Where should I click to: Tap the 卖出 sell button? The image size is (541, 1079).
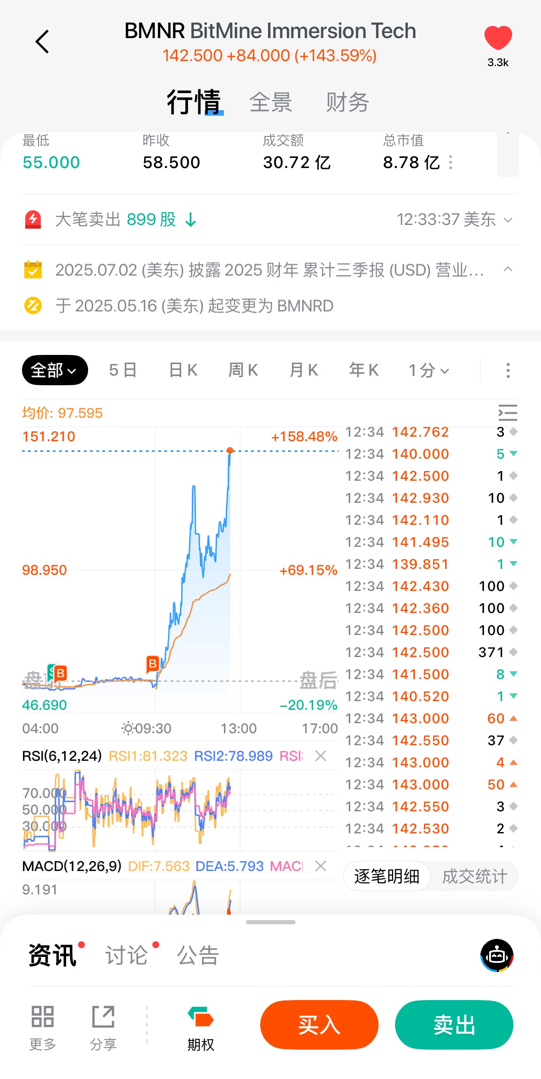point(454,1025)
